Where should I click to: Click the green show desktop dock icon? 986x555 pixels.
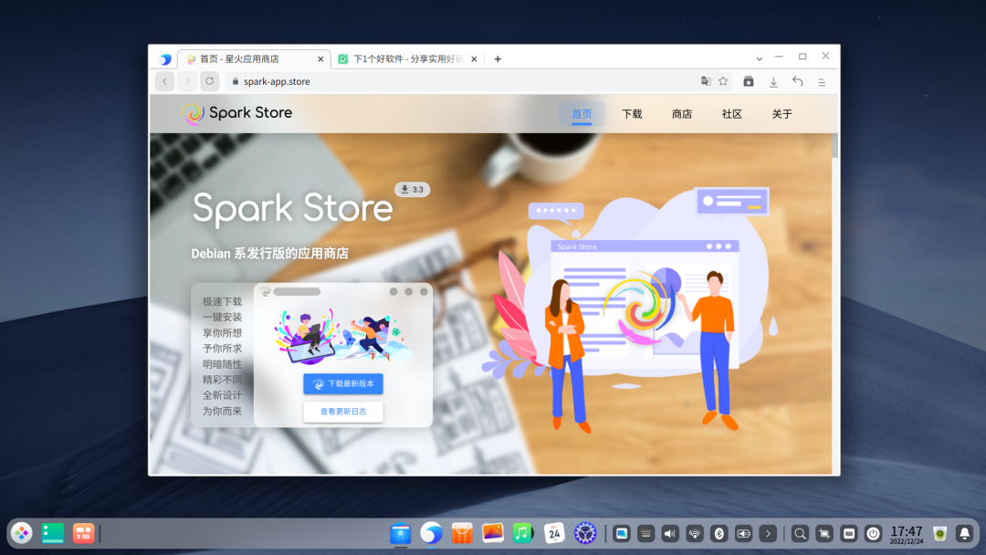(x=53, y=533)
